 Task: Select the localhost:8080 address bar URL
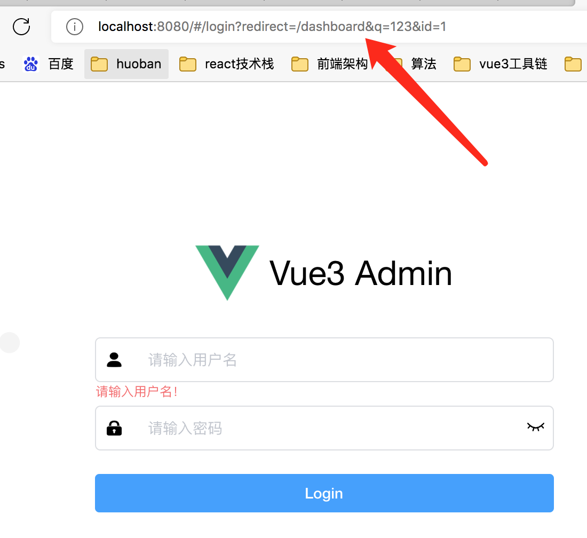272,27
